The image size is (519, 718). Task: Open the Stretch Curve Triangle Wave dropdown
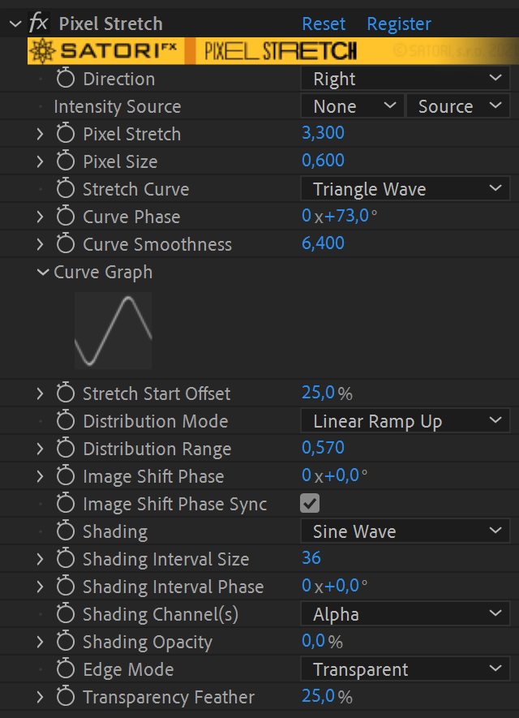coord(405,189)
